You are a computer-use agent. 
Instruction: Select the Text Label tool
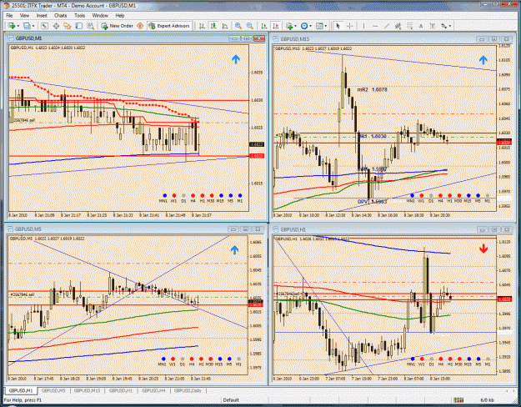point(433,26)
